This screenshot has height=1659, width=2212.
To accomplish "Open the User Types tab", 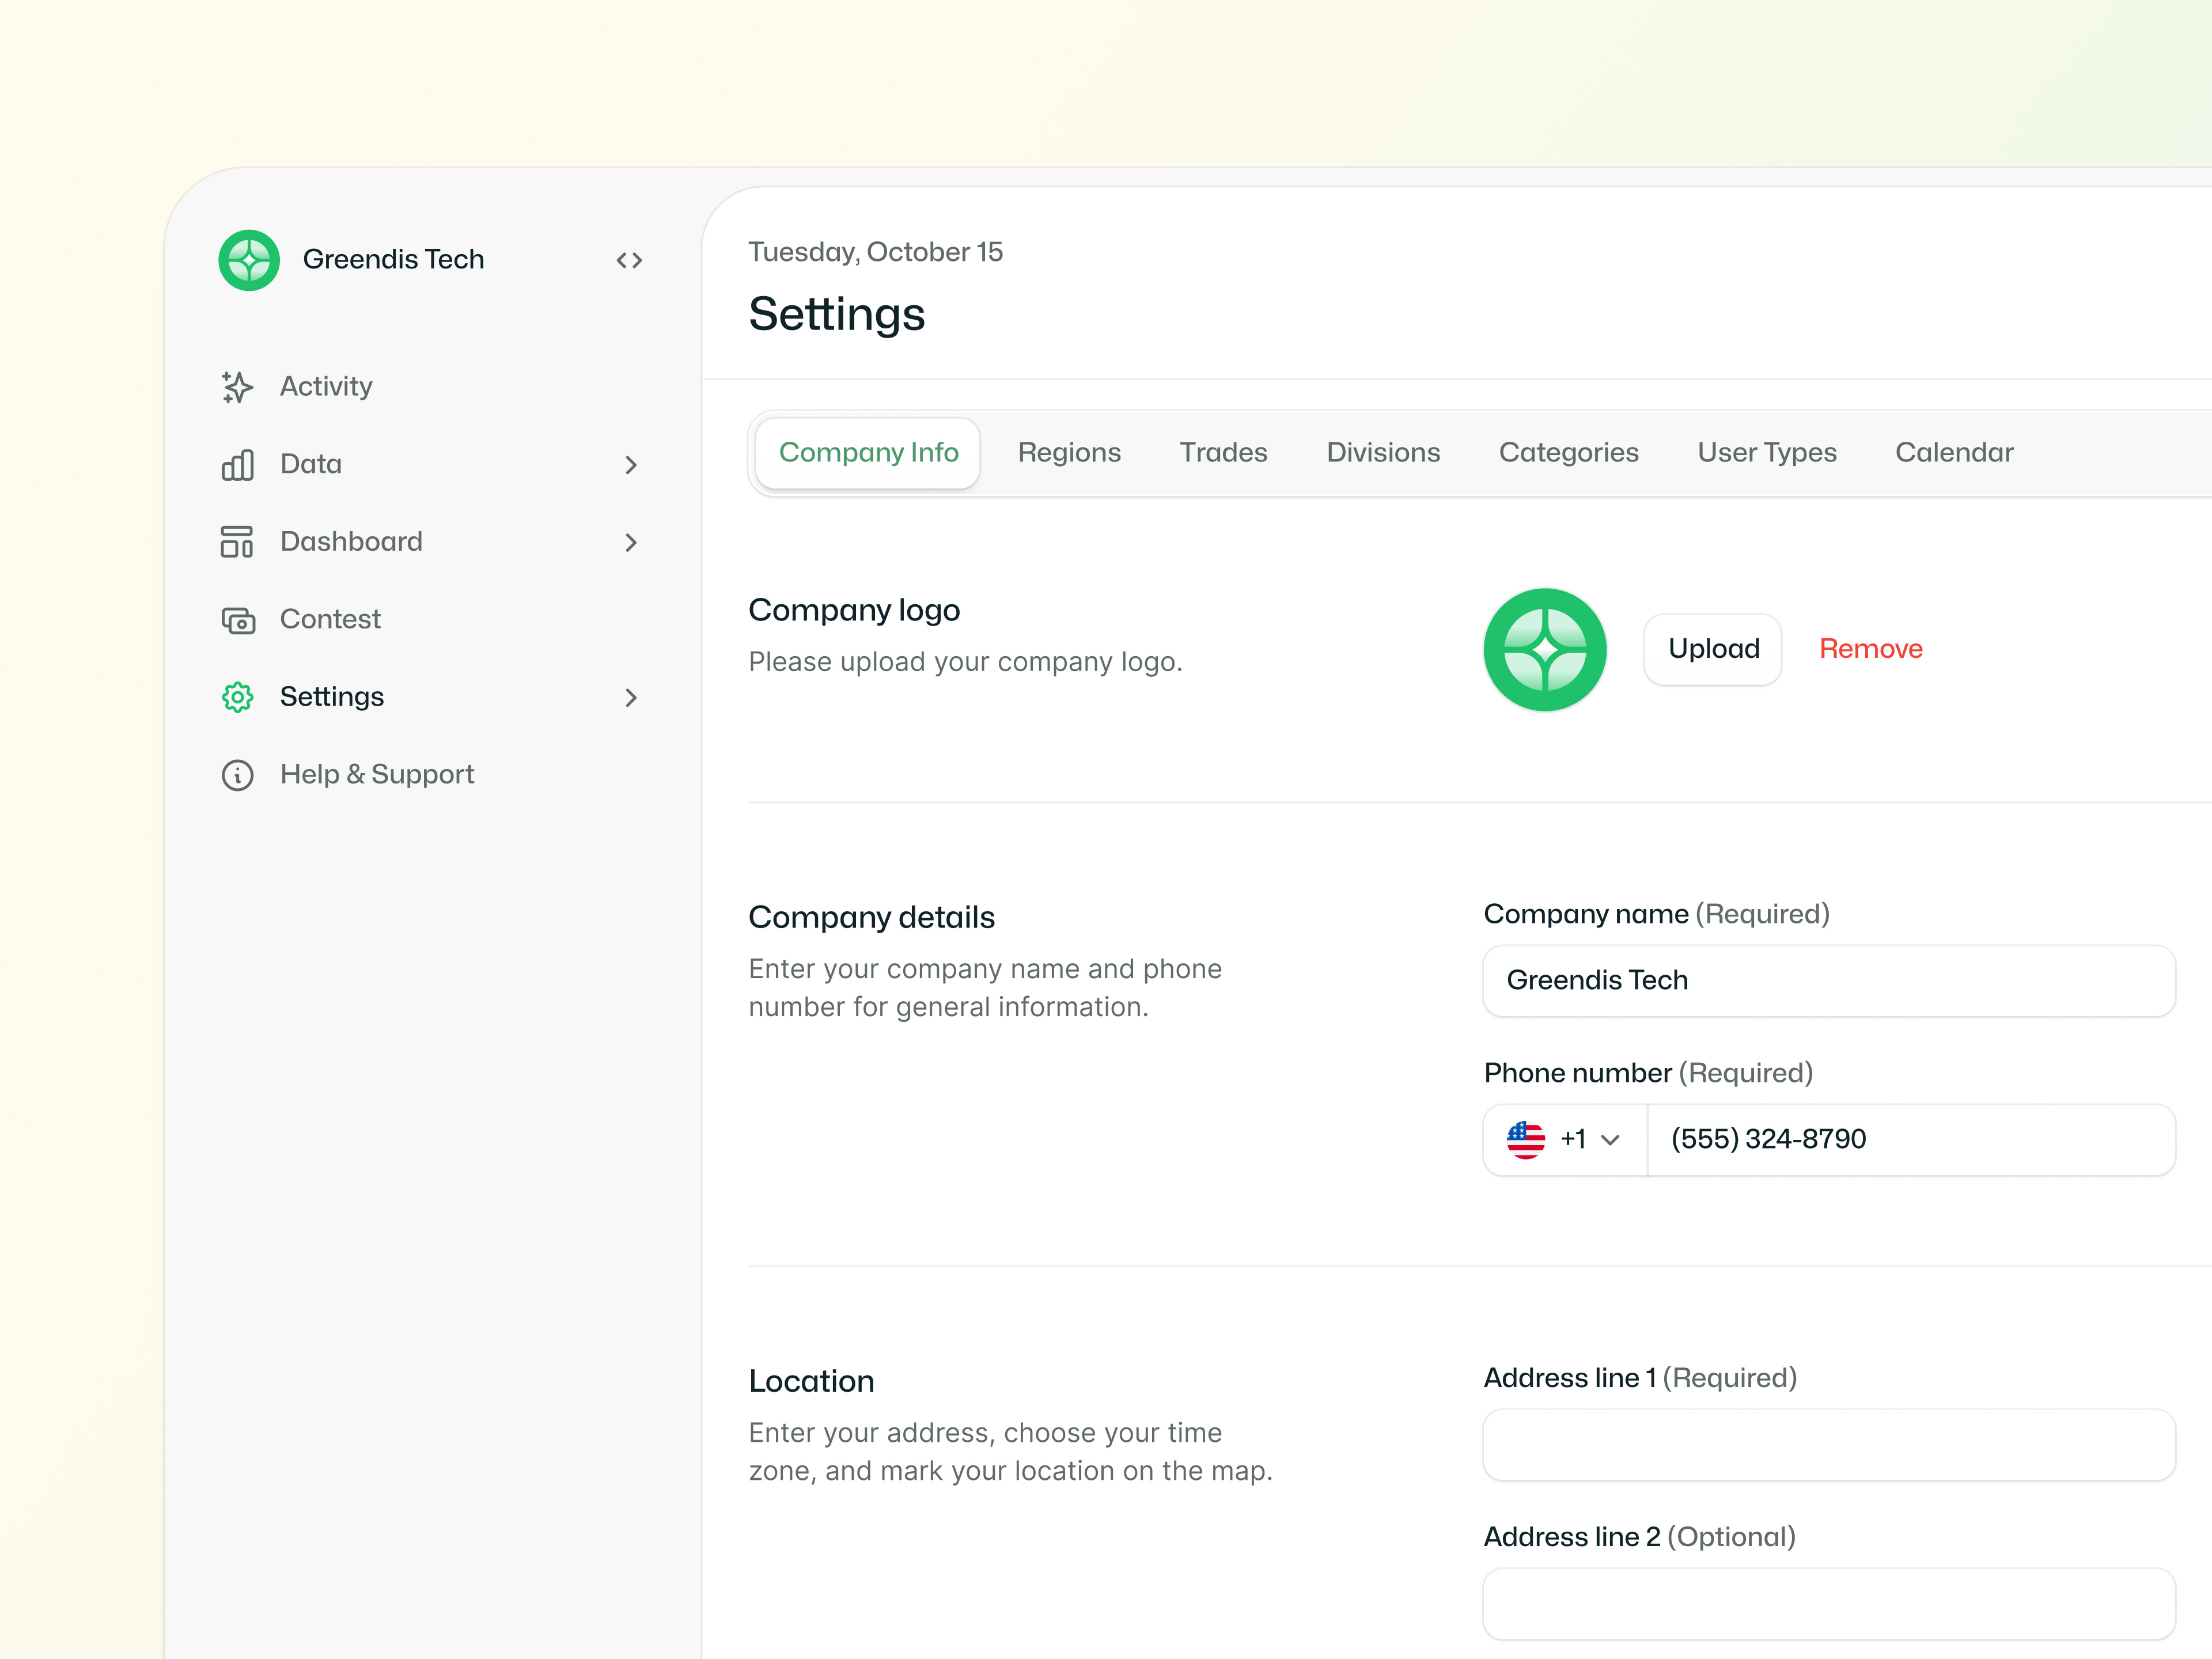I will [x=1766, y=452].
